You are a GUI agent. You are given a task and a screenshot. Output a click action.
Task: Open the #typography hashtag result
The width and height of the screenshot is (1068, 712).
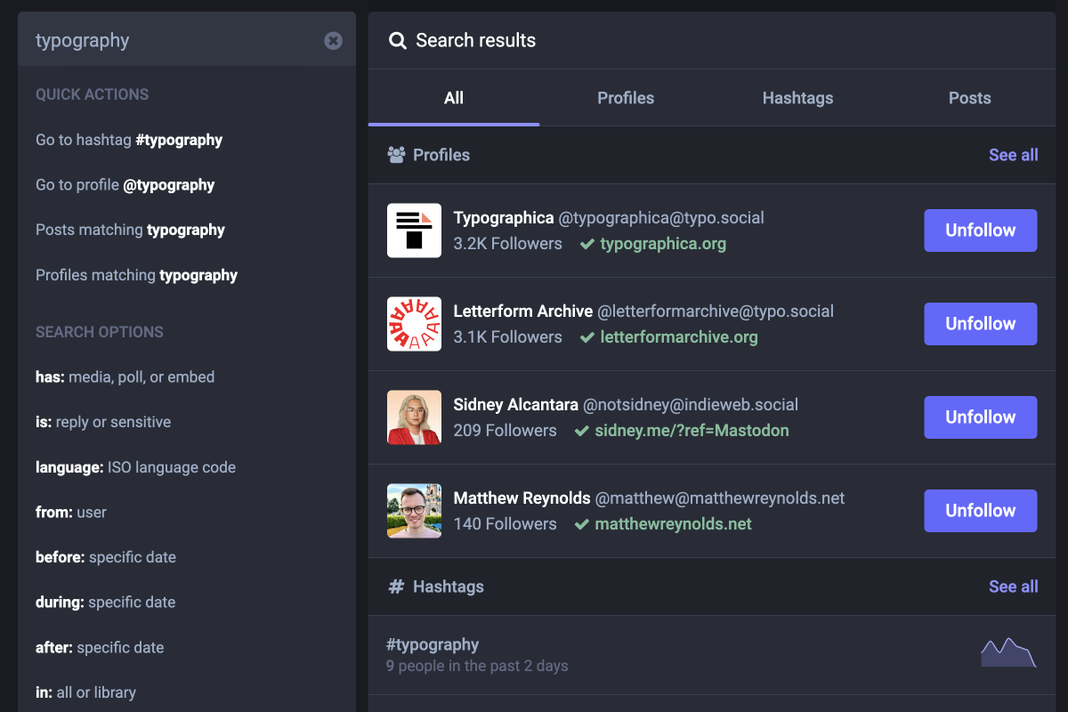coord(711,655)
